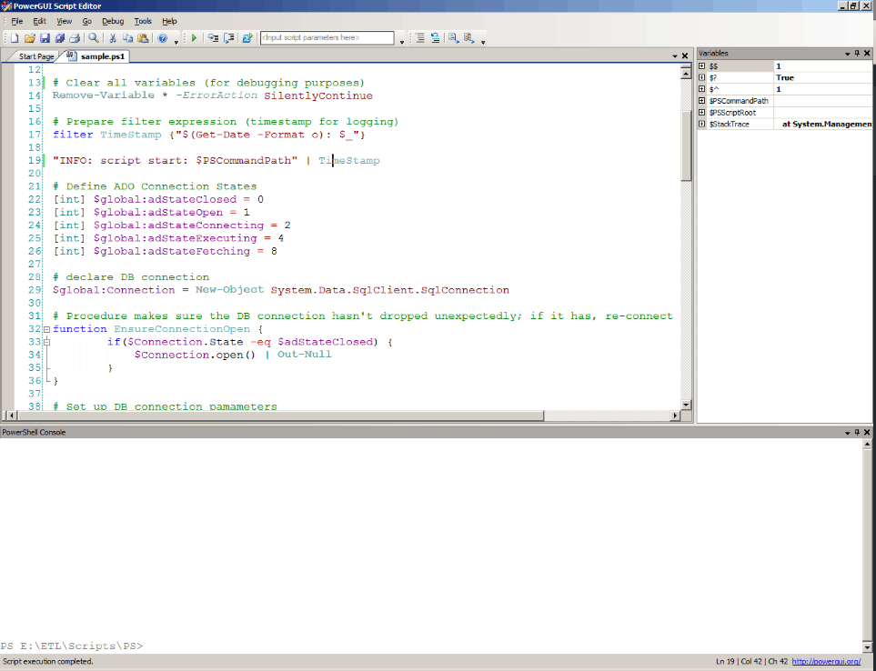
Task: Click the Paste clipboard icon
Action: [x=143, y=38]
